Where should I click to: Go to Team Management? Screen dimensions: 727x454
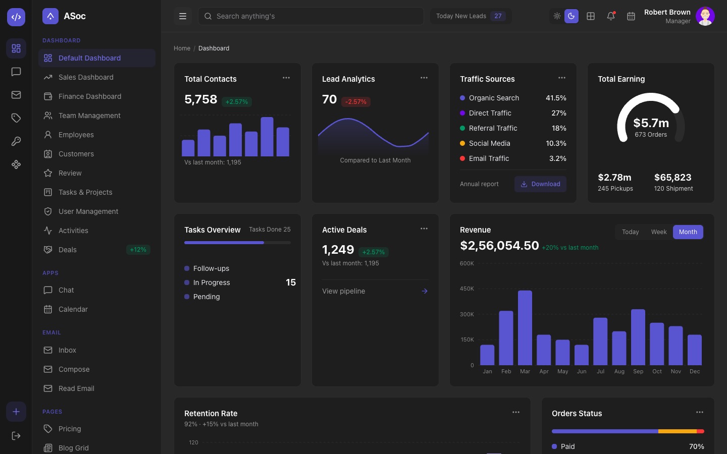pos(97,116)
